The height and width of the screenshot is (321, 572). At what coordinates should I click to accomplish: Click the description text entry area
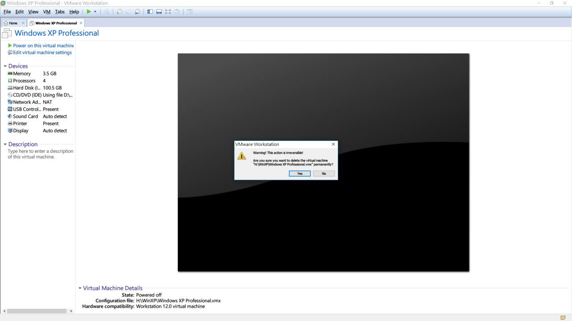[x=40, y=154]
